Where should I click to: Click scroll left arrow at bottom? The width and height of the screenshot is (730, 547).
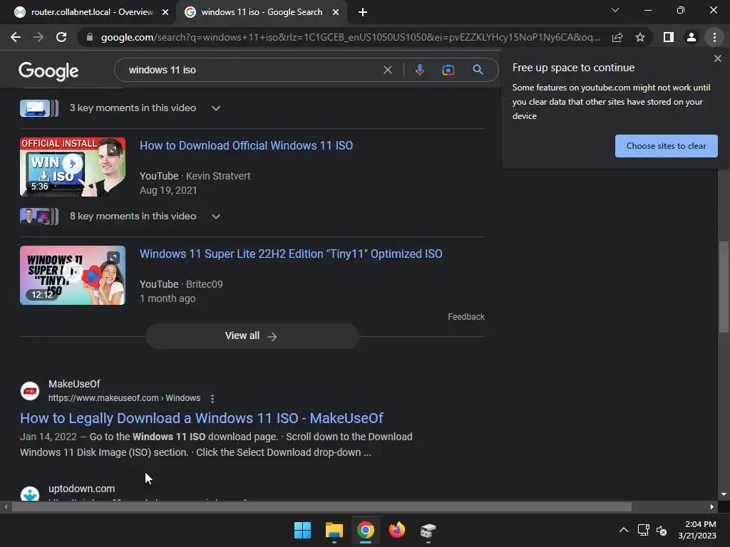click(x=6, y=506)
